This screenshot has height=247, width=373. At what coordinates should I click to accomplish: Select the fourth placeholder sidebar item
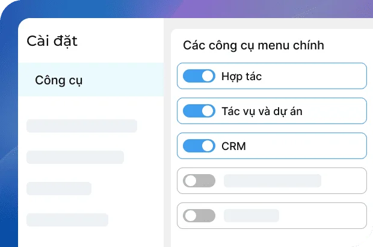67,220
